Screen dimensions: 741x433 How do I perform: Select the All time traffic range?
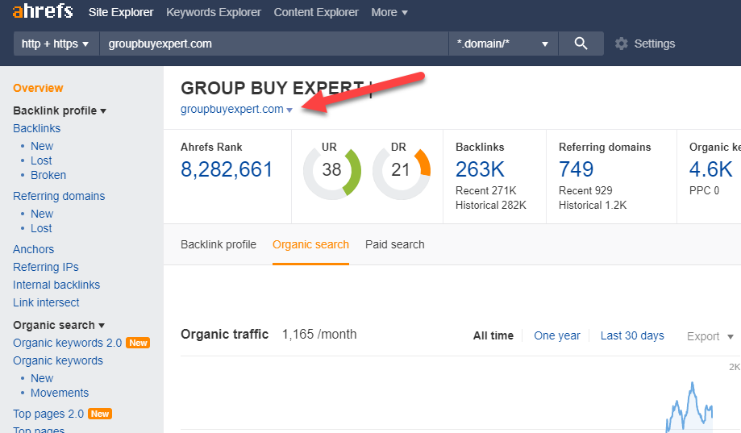click(x=493, y=335)
